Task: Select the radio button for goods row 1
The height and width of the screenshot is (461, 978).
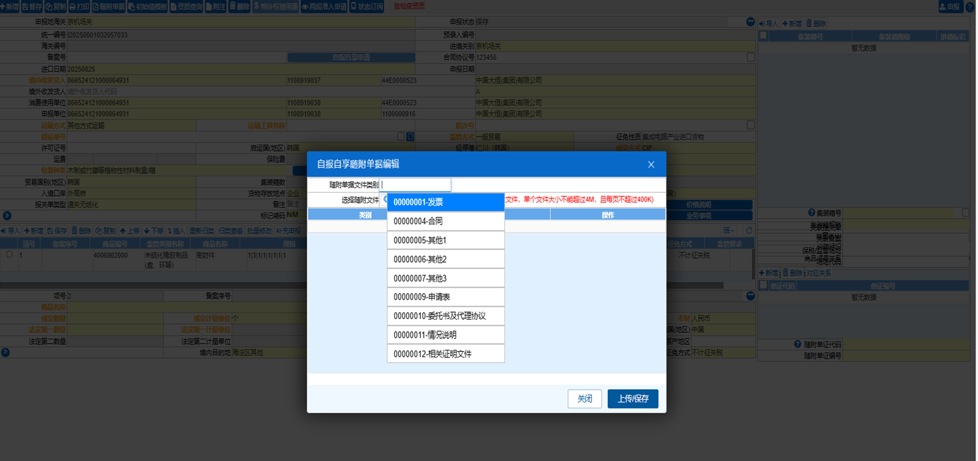Action: (9, 255)
